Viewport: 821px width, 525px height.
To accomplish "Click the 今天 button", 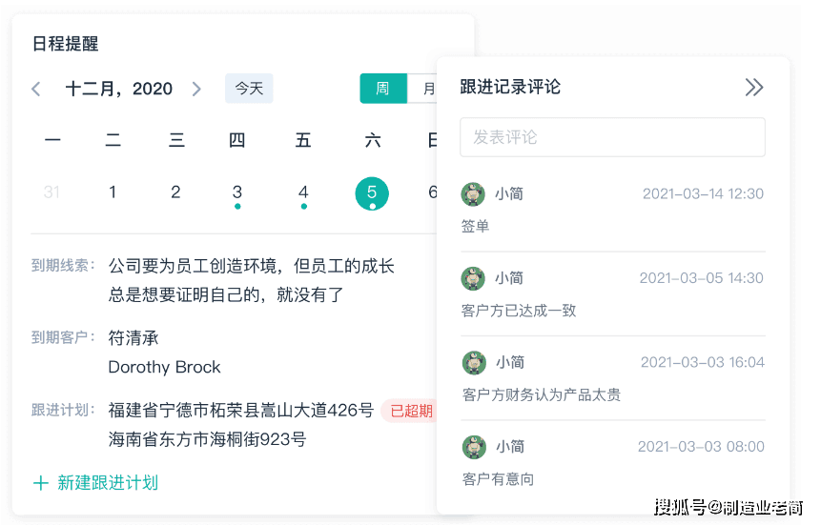I will pos(249,88).
